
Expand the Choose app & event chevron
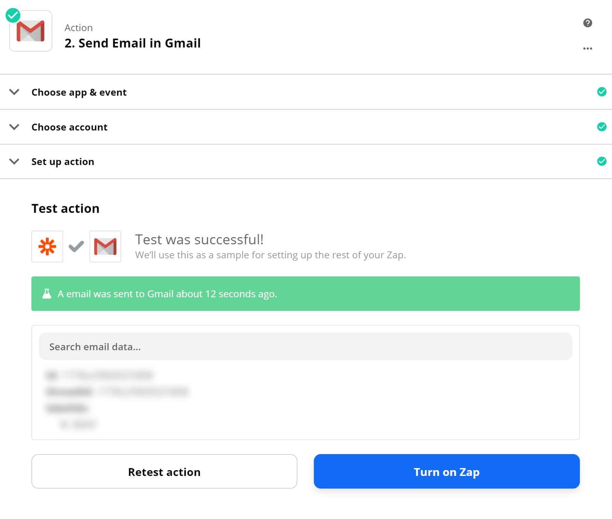coord(14,92)
